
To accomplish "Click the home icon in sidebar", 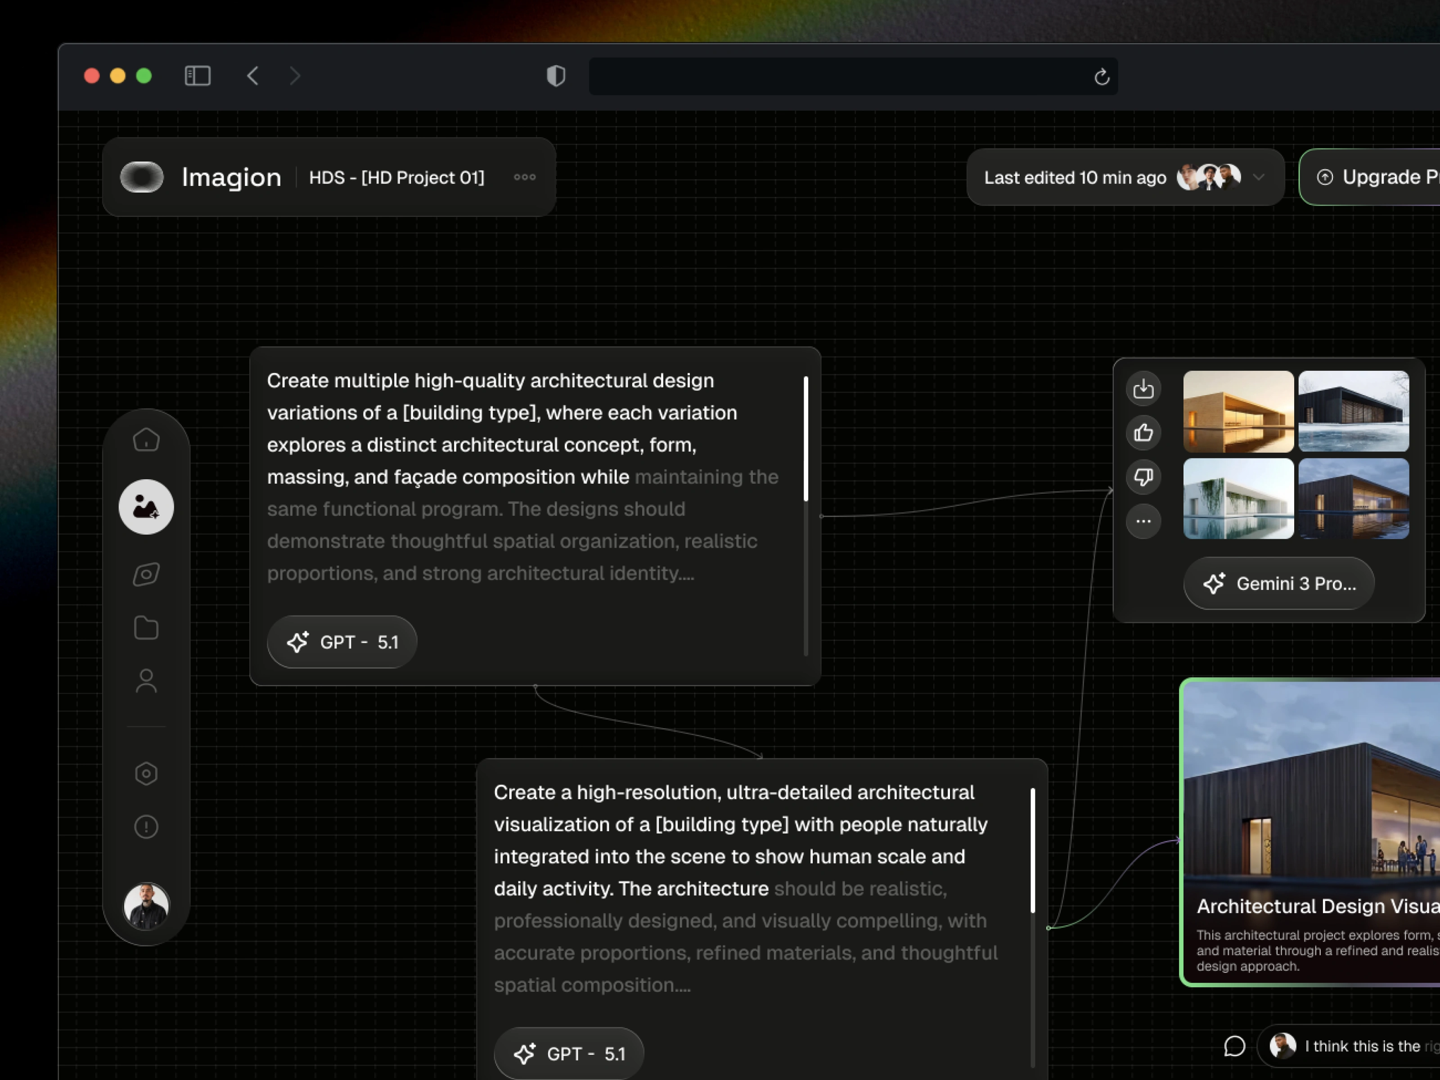I will click(x=146, y=441).
